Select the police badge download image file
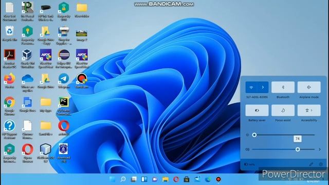The image size is (329, 185). [x=64, y=153]
